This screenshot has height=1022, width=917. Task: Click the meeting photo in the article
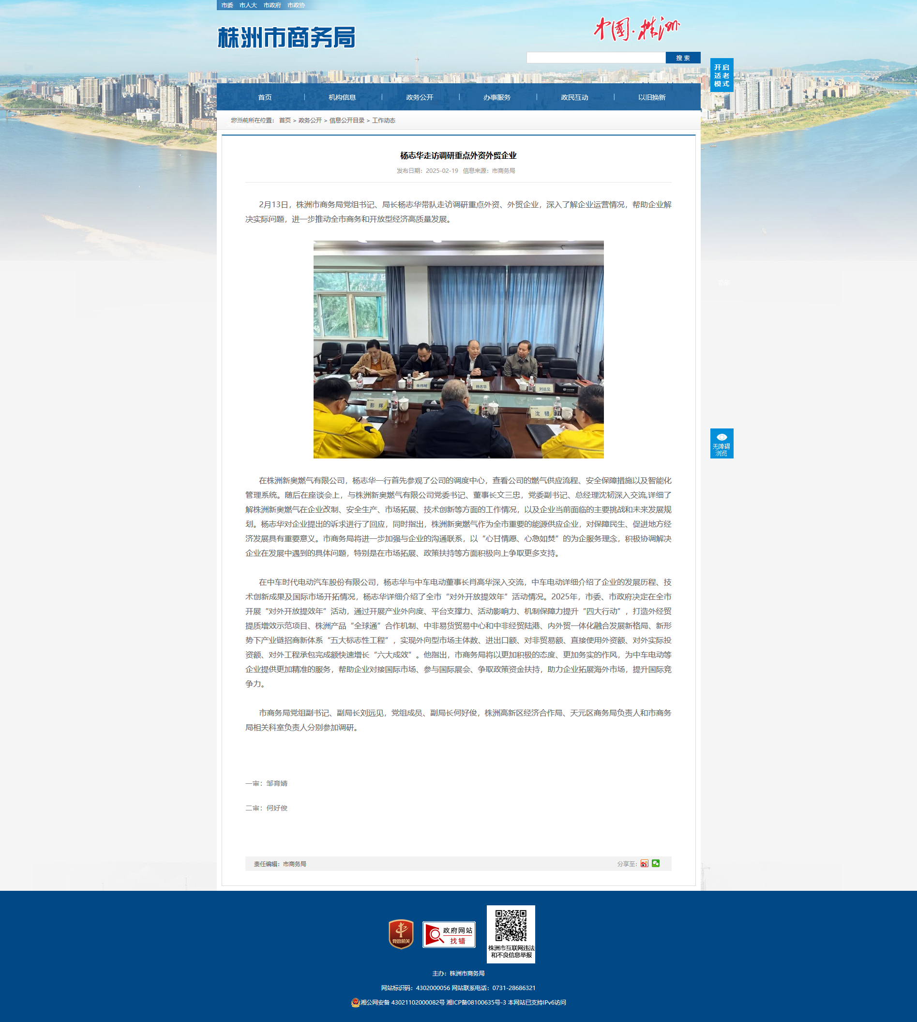point(458,349)
